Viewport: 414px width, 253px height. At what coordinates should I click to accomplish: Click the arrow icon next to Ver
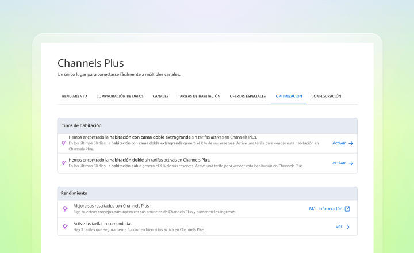pyautogui.click(x=347, y=227)
